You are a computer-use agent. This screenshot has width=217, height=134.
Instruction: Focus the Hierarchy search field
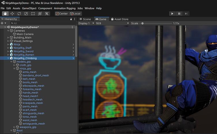click(43, 23)
